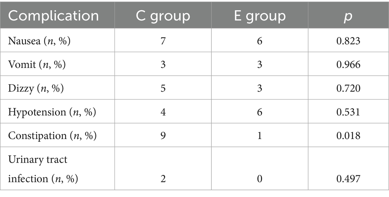Click the Hypotension row label
This screenshot has width=389, height=197.
(x=52, y=112)
